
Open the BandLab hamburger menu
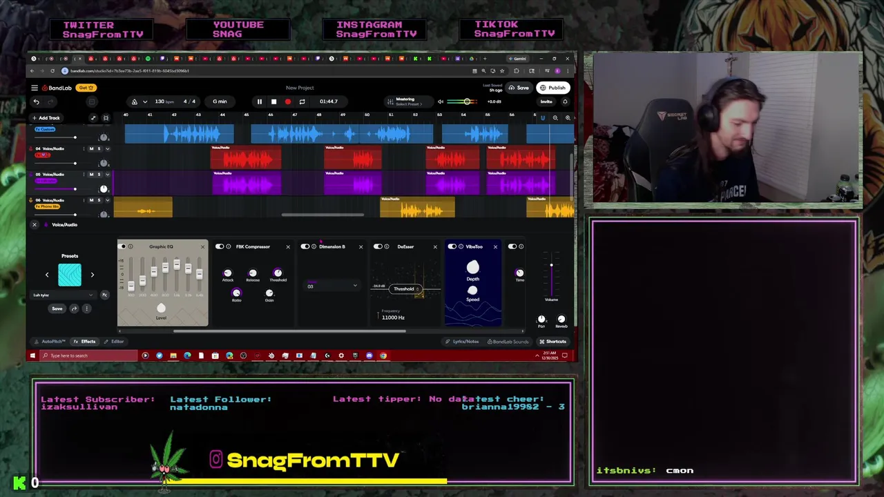pyautogui.click(x=34, y=88)
